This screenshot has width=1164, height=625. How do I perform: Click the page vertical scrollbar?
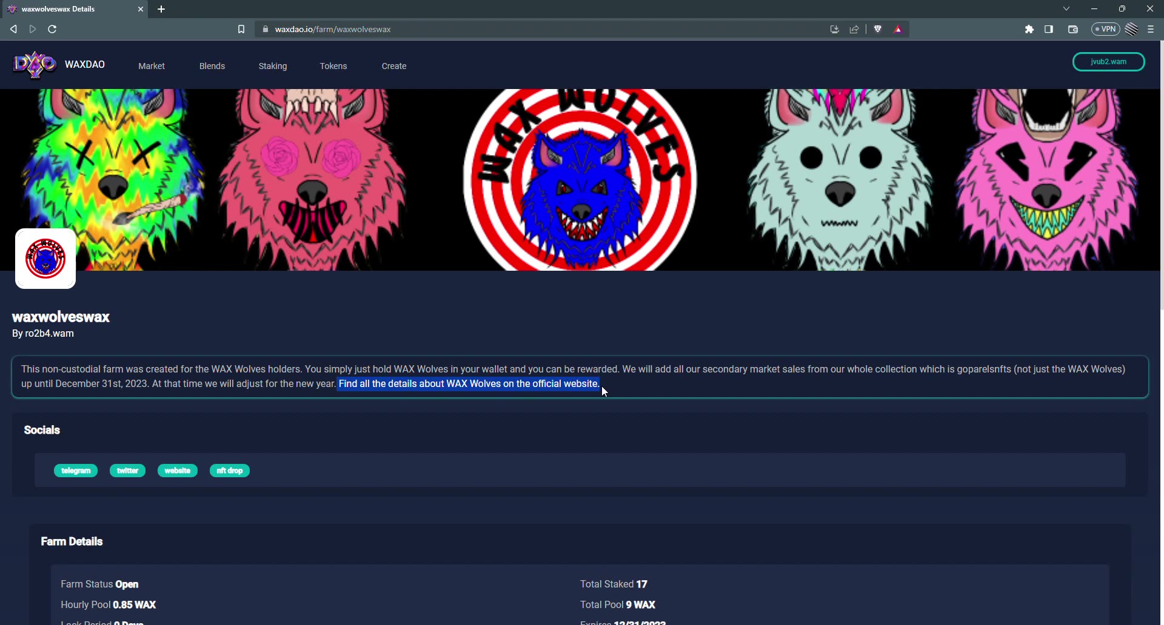click(x=1162, y=176)
